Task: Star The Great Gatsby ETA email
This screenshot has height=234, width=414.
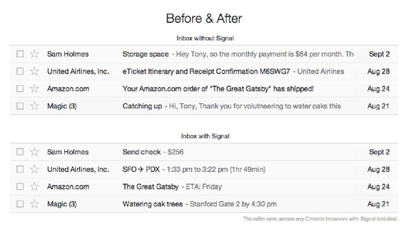Action: coord(34,187)
